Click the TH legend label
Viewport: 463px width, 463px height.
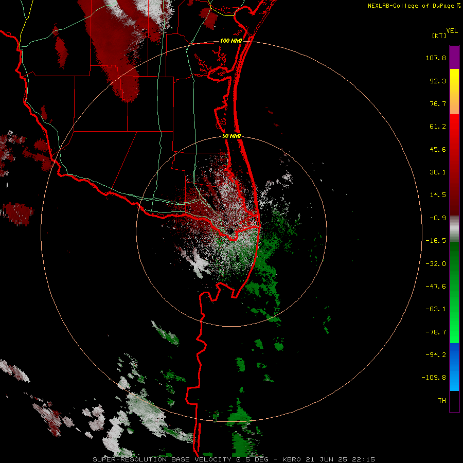442,401
